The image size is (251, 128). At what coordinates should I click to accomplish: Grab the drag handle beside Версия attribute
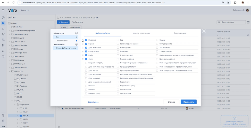tap(83, 44)
